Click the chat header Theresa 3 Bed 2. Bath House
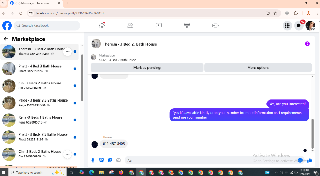320x176 pixels. (130, 44)
